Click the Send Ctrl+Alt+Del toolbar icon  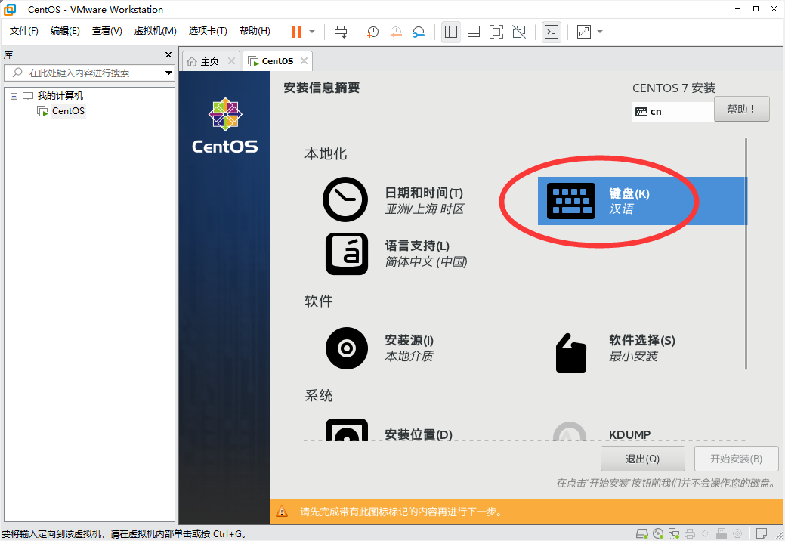coord(341,32)
